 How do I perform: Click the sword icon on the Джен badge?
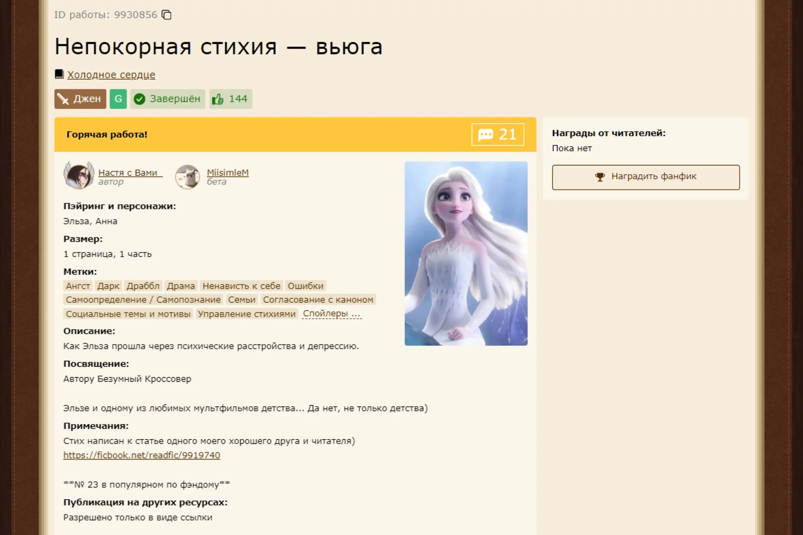(x=63, y=99)
